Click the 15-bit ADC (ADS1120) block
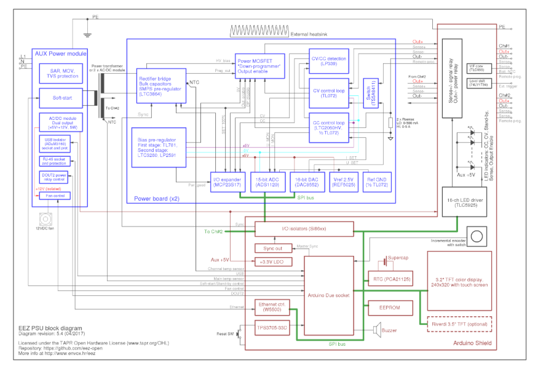The image size is (538, 374). click(x=267, y=182)
